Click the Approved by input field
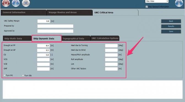185x102 pixels. point(55,31)
